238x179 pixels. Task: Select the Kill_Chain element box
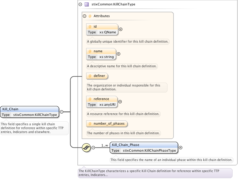tap(29, 112)
